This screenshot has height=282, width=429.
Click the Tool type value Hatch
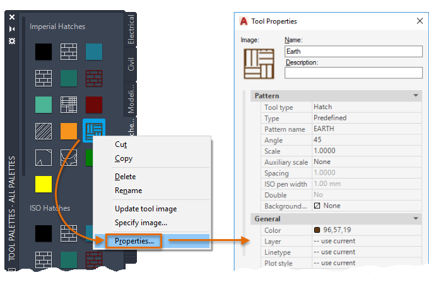(x=367, y=107)
